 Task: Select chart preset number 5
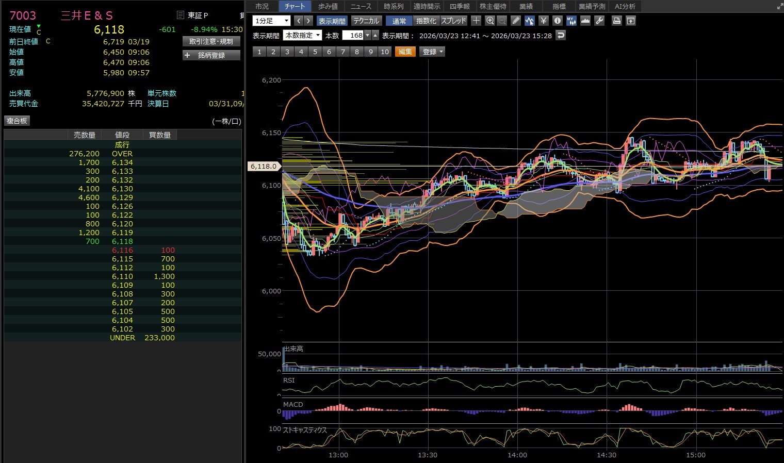[x=315, y=52]
